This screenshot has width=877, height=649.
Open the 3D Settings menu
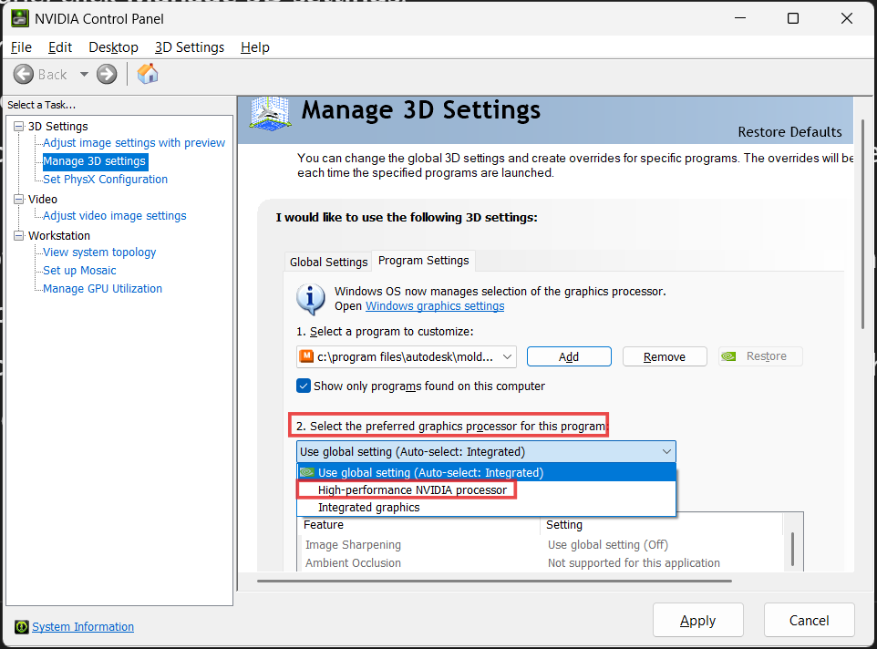point(190,47)
